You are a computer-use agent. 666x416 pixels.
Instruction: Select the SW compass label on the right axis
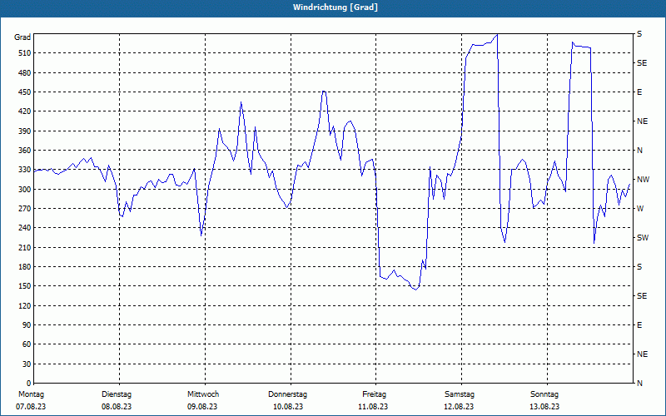click(642, 238)
